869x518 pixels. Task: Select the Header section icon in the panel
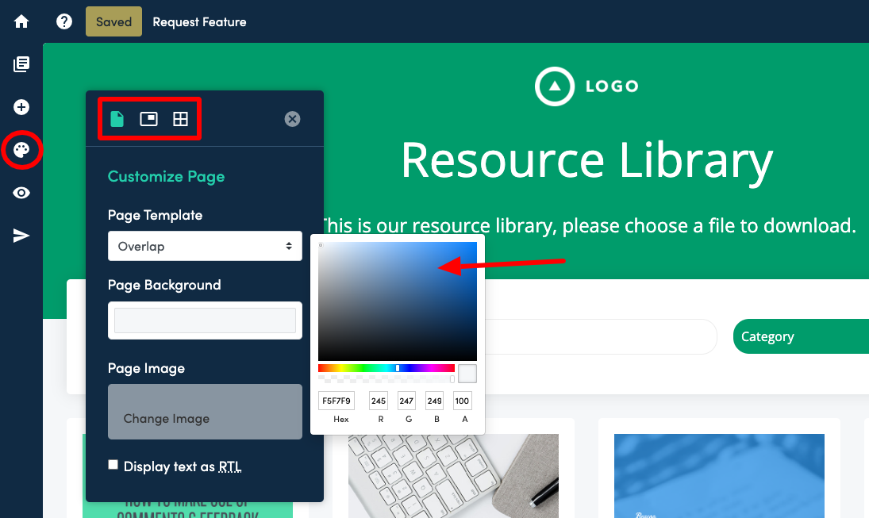click(148, 118)
